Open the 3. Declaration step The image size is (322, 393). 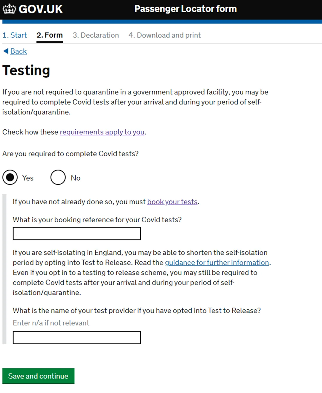pyautogui.click(x=96, y=35)
